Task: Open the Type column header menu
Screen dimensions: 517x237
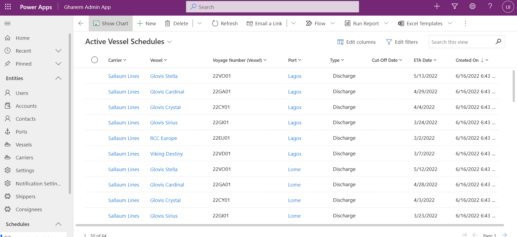Action: coord(337,60)
